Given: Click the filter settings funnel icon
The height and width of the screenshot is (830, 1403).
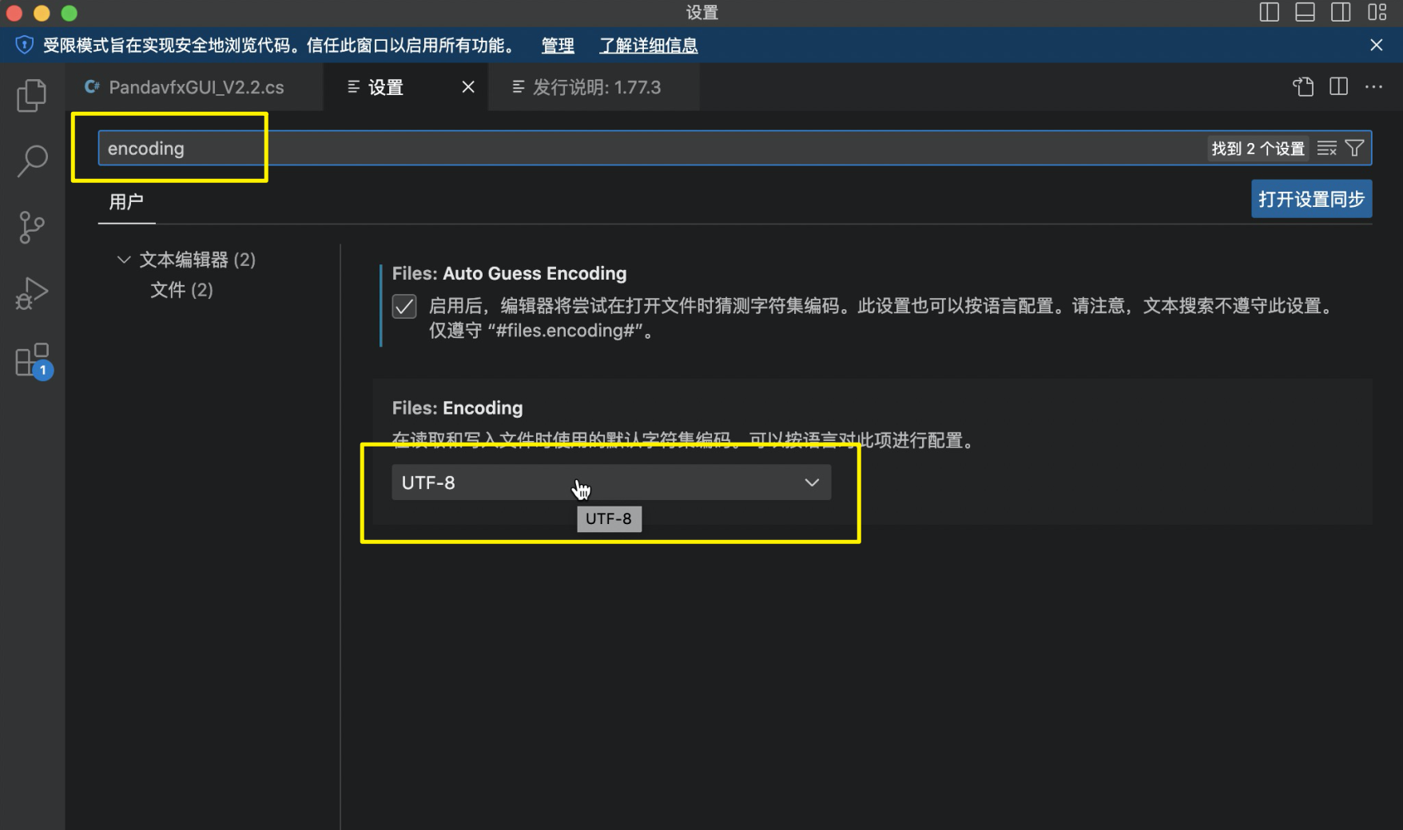Looking at the screenshot, I should (x=1355, y=149).
